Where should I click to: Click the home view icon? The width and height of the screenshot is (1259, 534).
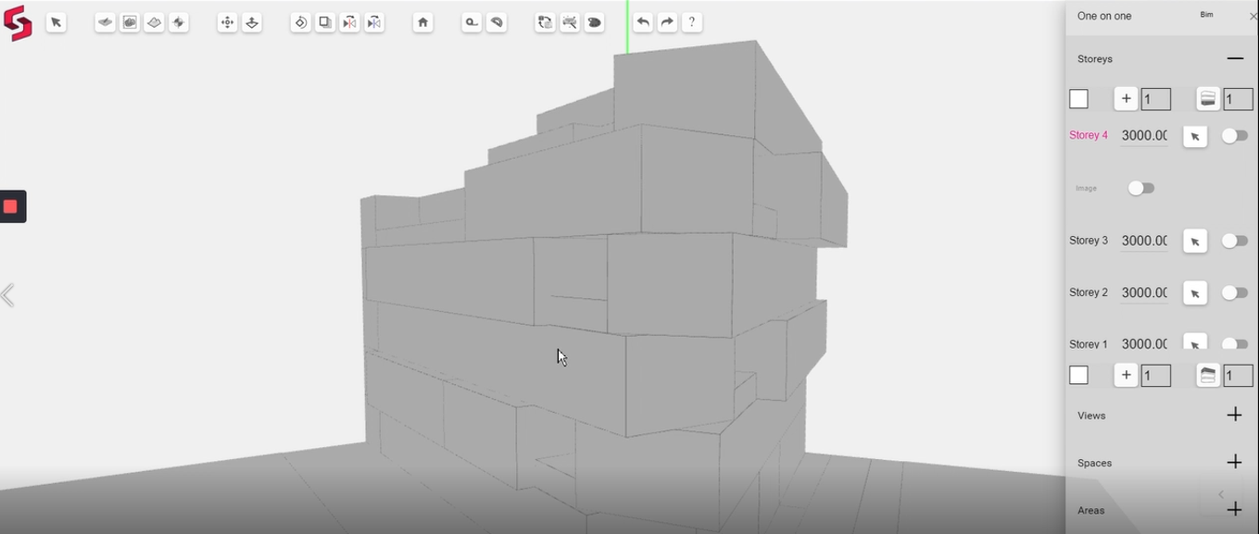coord(422,22)
